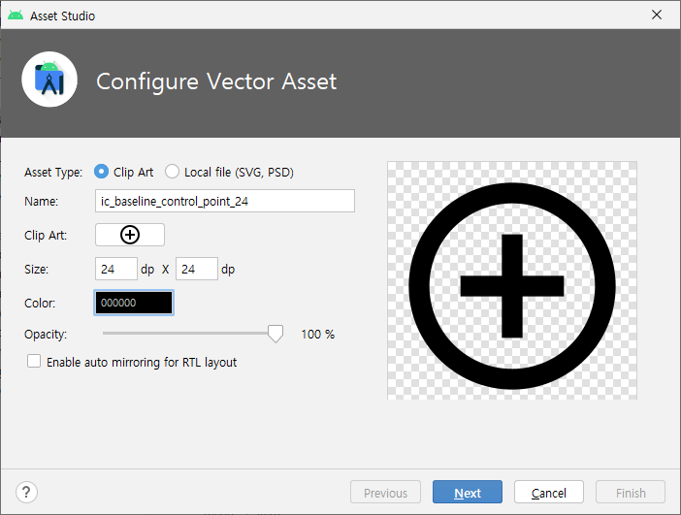
Task: Open the clip art icon picker button
Action: 129,235
